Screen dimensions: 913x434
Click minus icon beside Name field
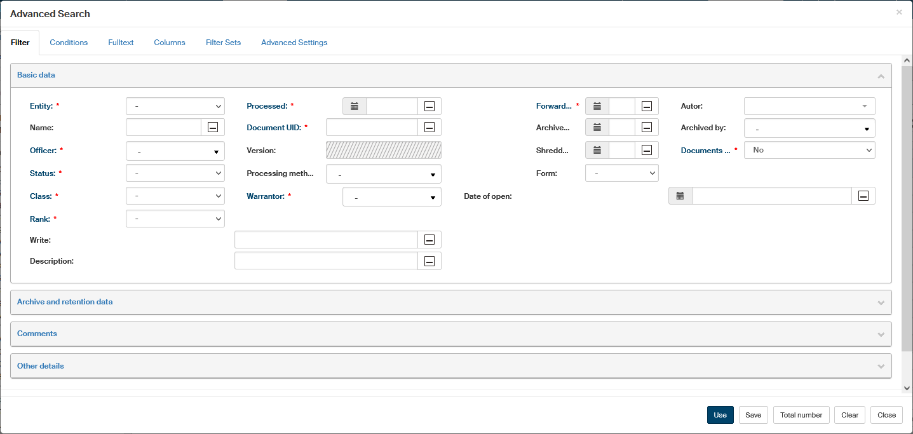coord(213,128)
